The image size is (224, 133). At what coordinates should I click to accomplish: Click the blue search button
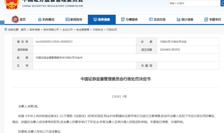pos(222,3)
